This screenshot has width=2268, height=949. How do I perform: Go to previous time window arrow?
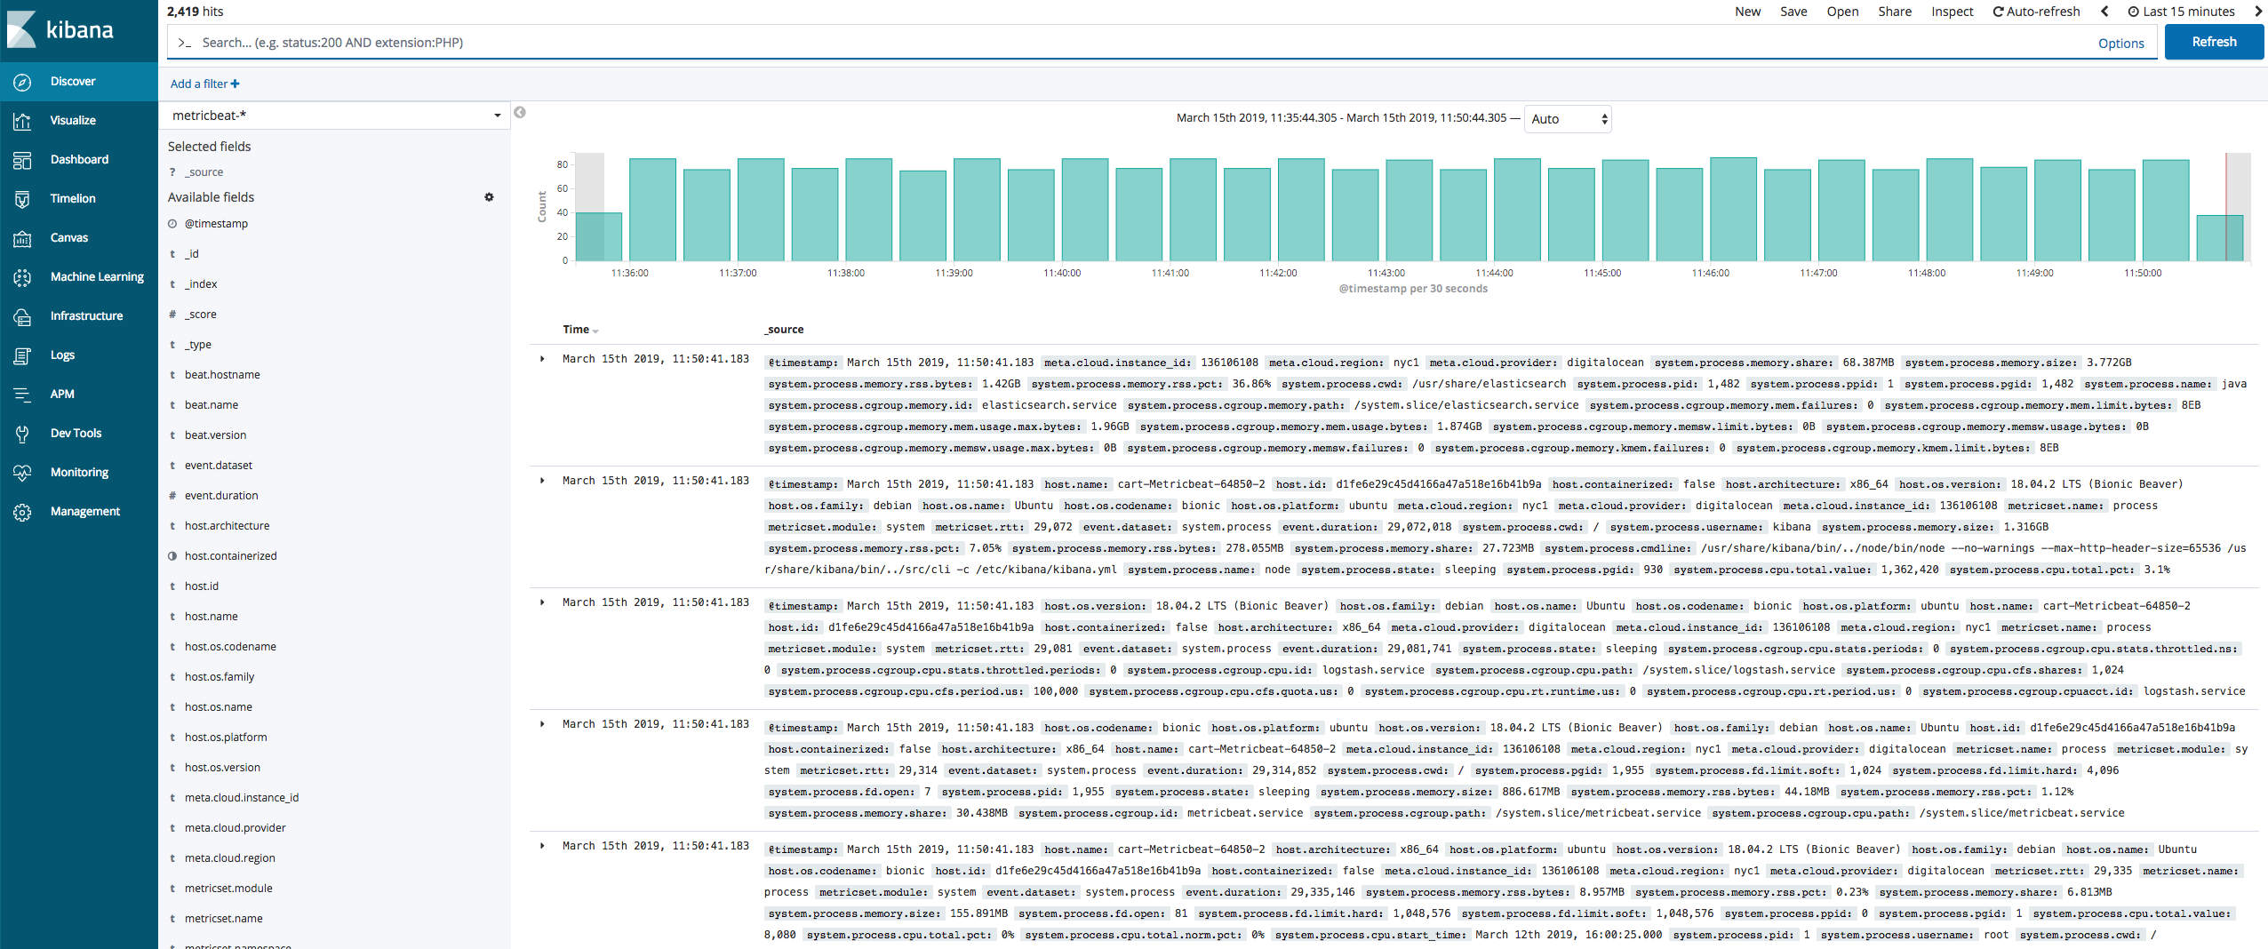pyautogui.click(x=2104, y=12)
